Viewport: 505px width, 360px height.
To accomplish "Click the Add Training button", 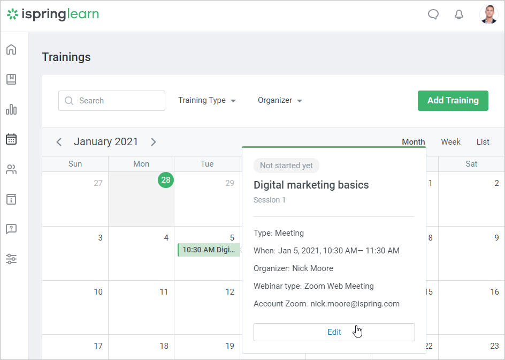I will pyautogui.click(x=453, y=101).
